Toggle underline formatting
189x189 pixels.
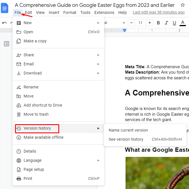174,23
